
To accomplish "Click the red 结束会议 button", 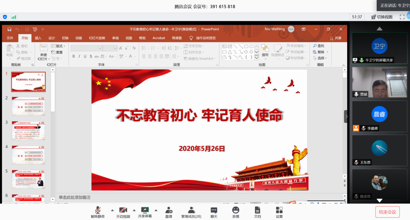I will [x=387, y=212].
